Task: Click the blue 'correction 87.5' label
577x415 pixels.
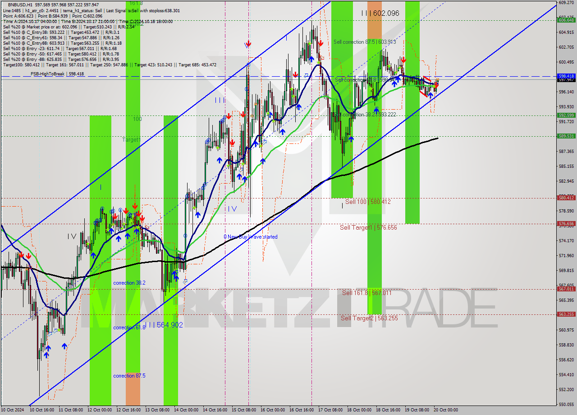Action: tap(129, 376)
